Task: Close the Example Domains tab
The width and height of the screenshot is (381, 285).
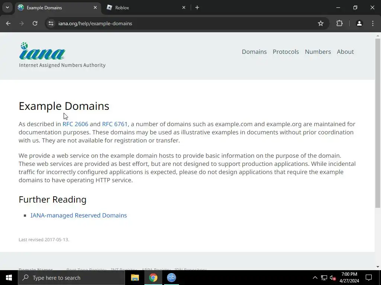Action: click(95, 7)
